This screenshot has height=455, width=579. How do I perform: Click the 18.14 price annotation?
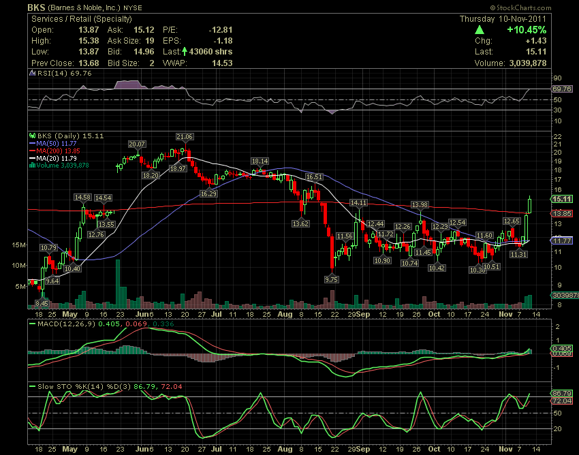260,161
